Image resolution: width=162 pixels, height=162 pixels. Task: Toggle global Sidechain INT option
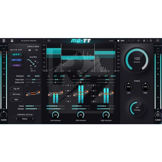[x=29, y=76]
